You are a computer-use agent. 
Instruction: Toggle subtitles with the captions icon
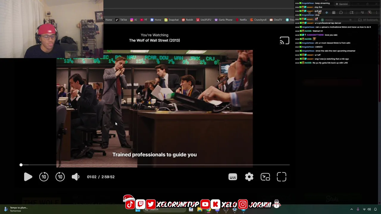233,177
